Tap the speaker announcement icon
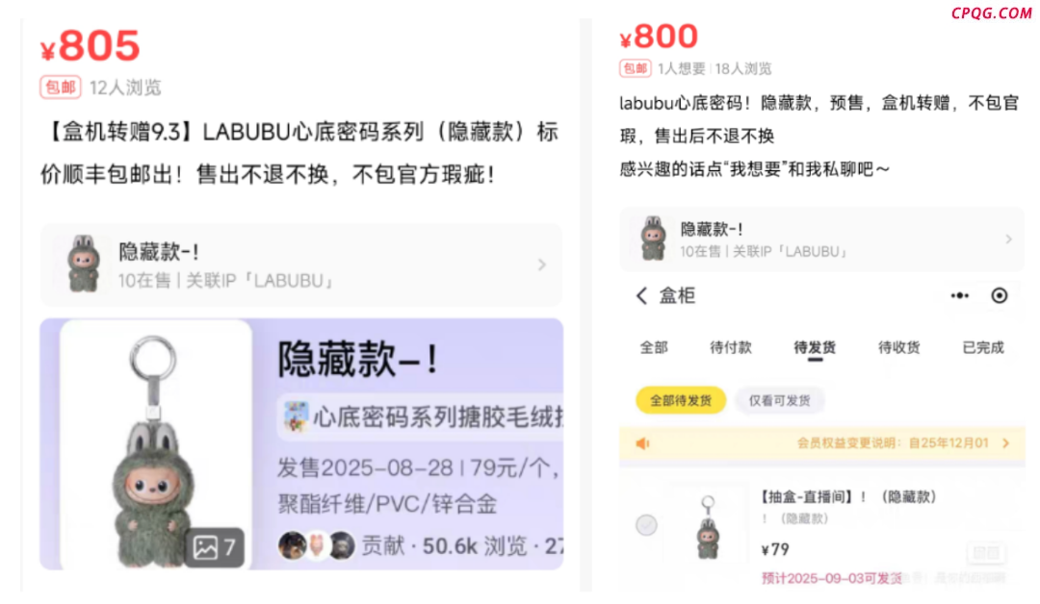 click(642, 443)
